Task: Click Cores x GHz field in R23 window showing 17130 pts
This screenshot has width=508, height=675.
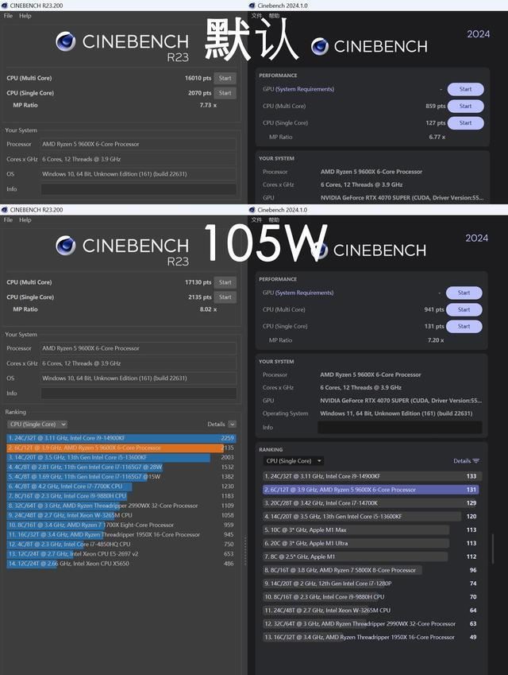Action: pos(138,363)
